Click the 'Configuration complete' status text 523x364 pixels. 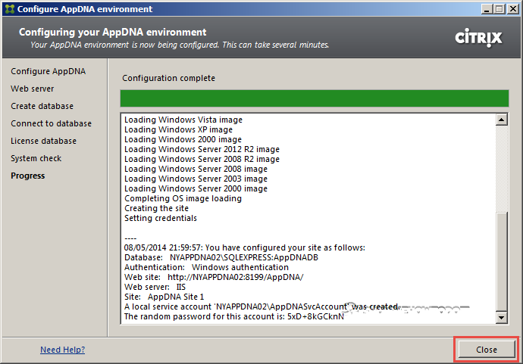click(x=168, y=78)
